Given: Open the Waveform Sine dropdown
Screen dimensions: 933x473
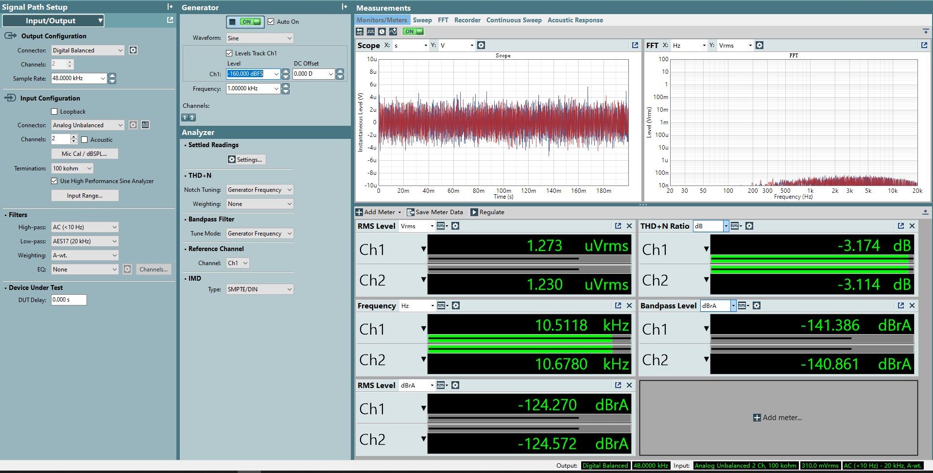Looking at the screenshot, I should pyautogui.click(x=260, y=38).
